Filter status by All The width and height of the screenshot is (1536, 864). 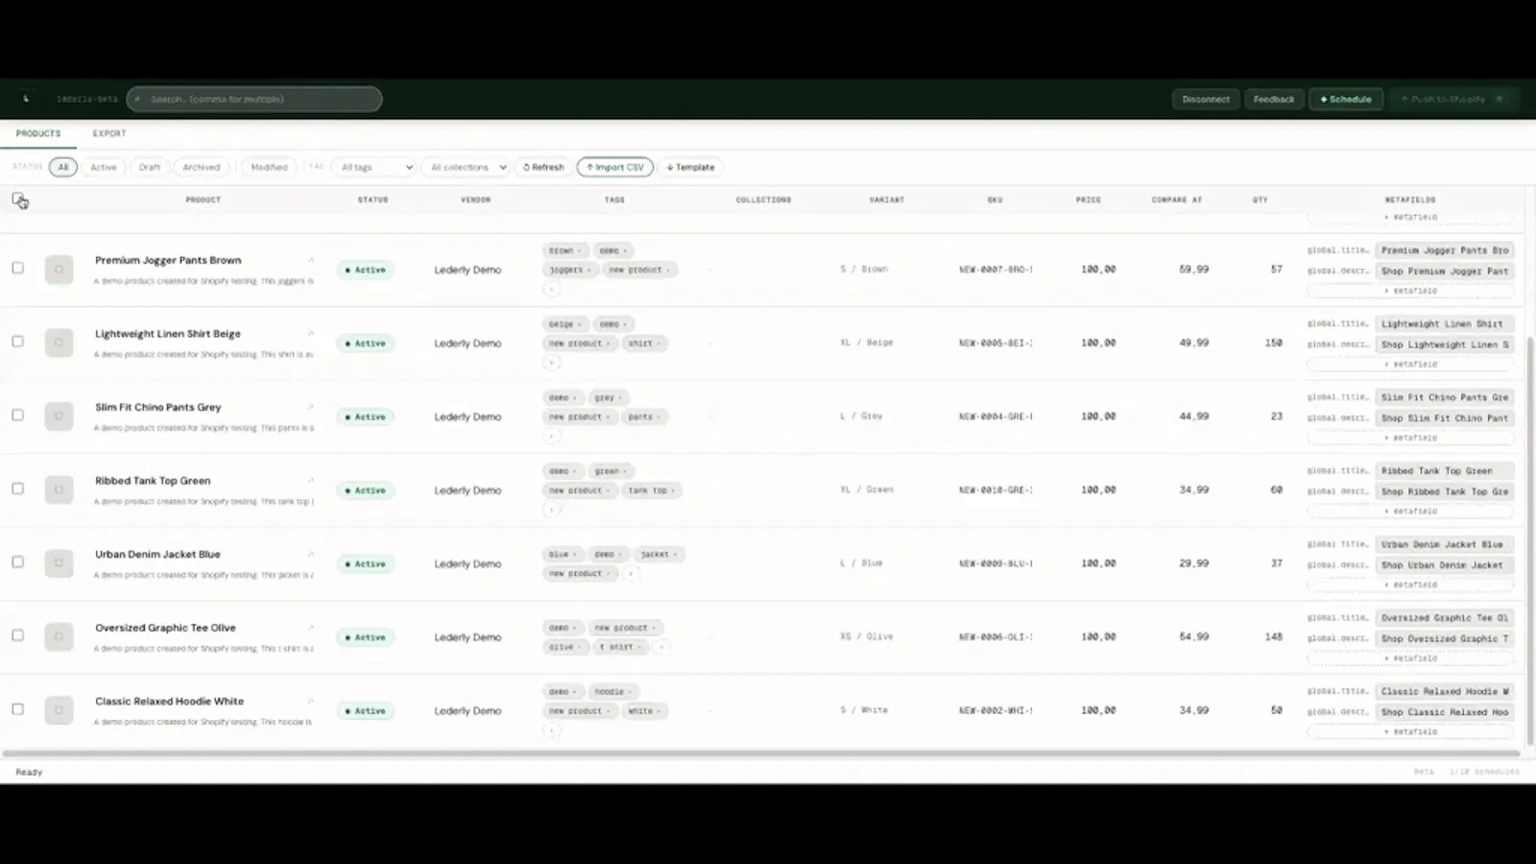click(x=63, y=167)
